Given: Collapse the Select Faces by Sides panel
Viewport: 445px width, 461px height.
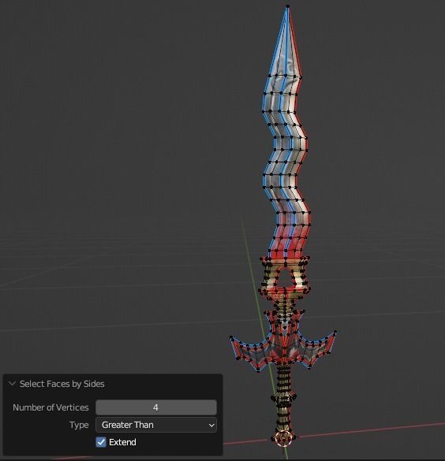Looking at the screenshot, I should (x=12, y=384).
